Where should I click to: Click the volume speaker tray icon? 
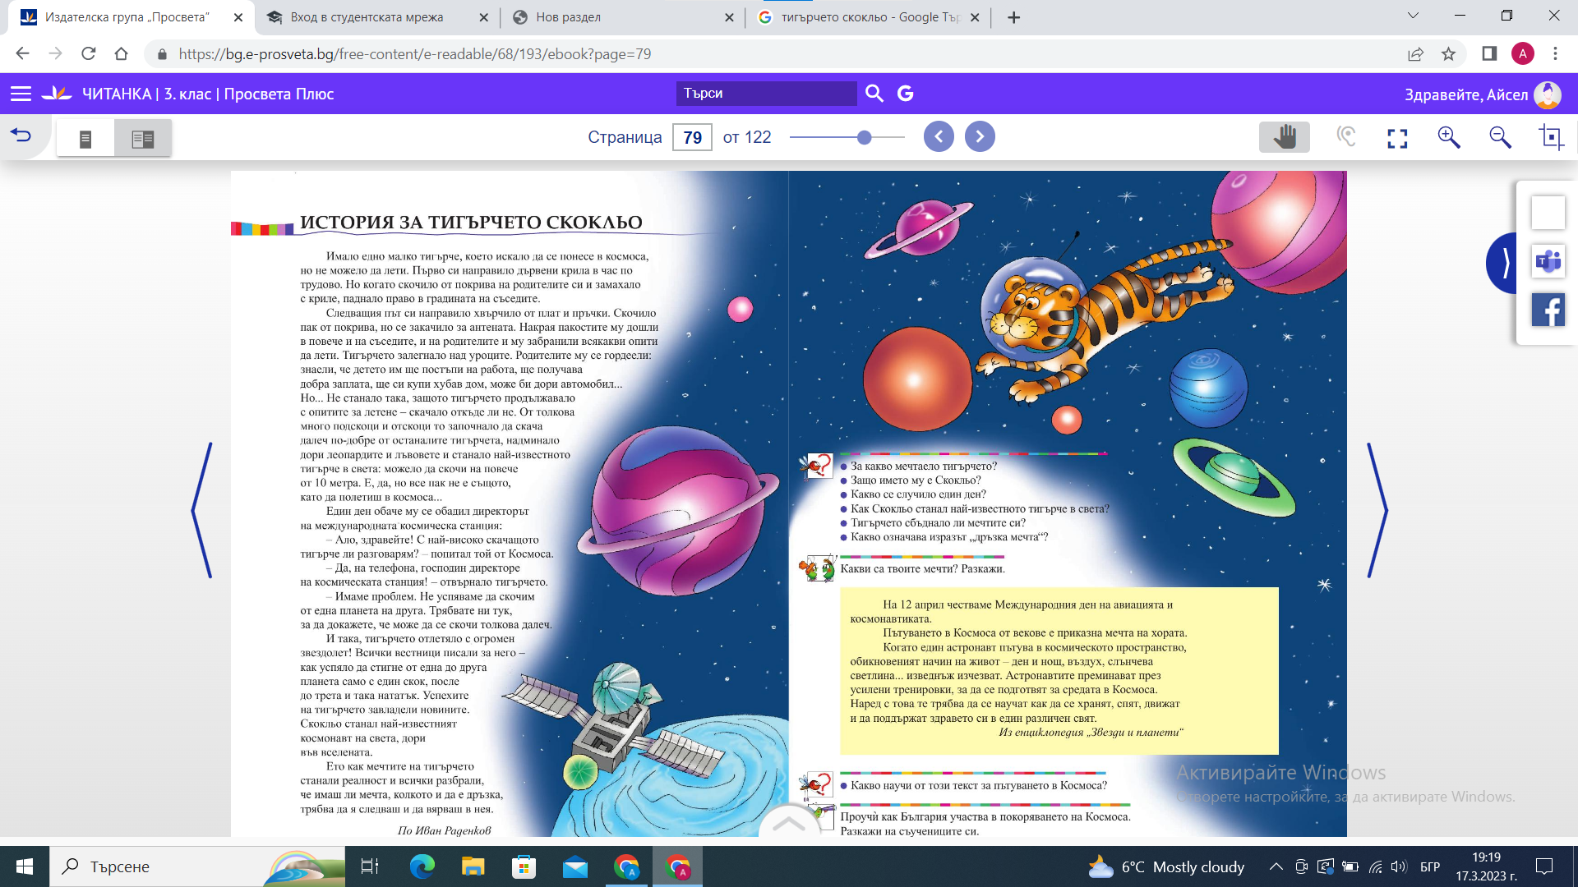tap(1399, 866)
